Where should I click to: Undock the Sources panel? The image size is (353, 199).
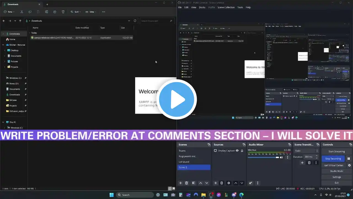coord(244,145)
